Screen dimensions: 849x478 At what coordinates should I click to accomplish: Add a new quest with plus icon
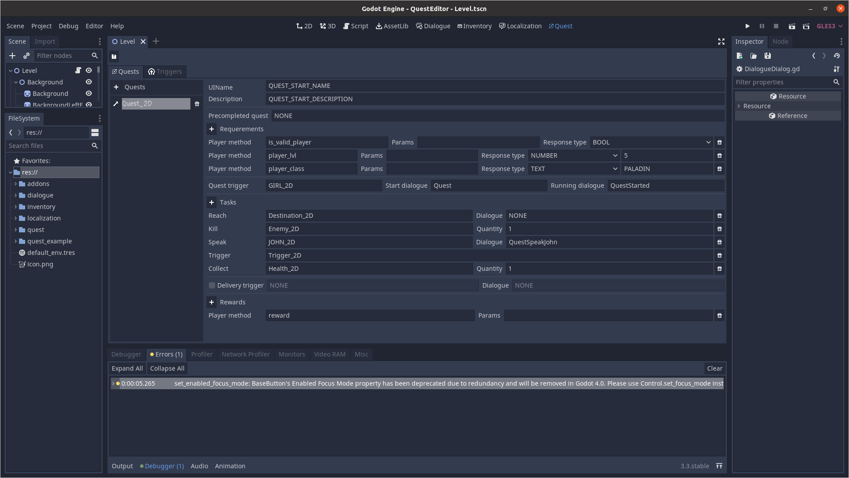point(116,87)
